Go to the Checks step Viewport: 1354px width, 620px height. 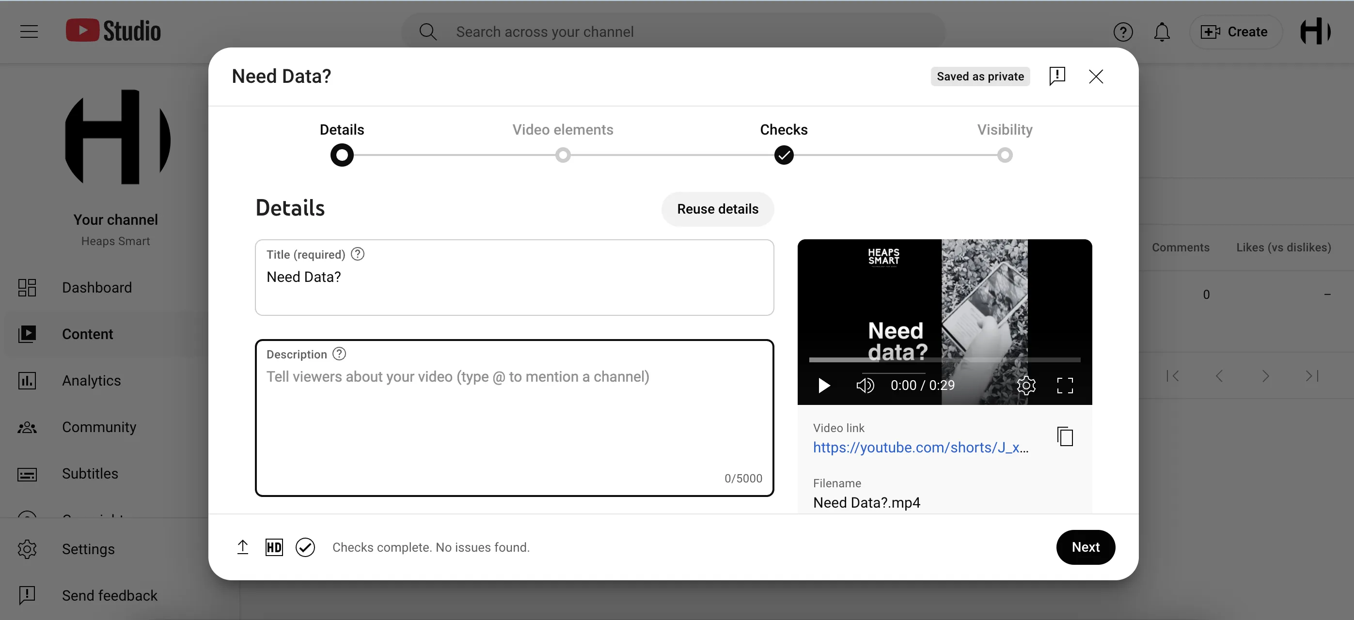[784, 143]
